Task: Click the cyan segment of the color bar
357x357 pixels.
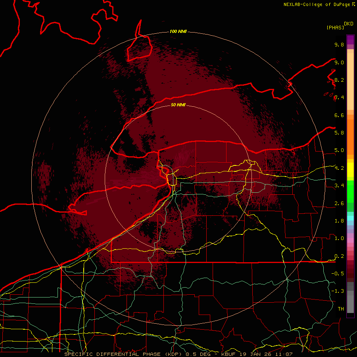Action: point(350,218)
